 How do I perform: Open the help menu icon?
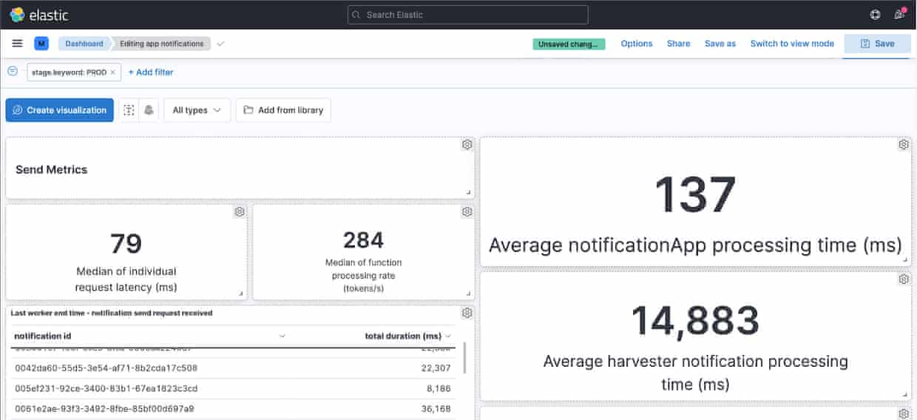pos(876,14)
